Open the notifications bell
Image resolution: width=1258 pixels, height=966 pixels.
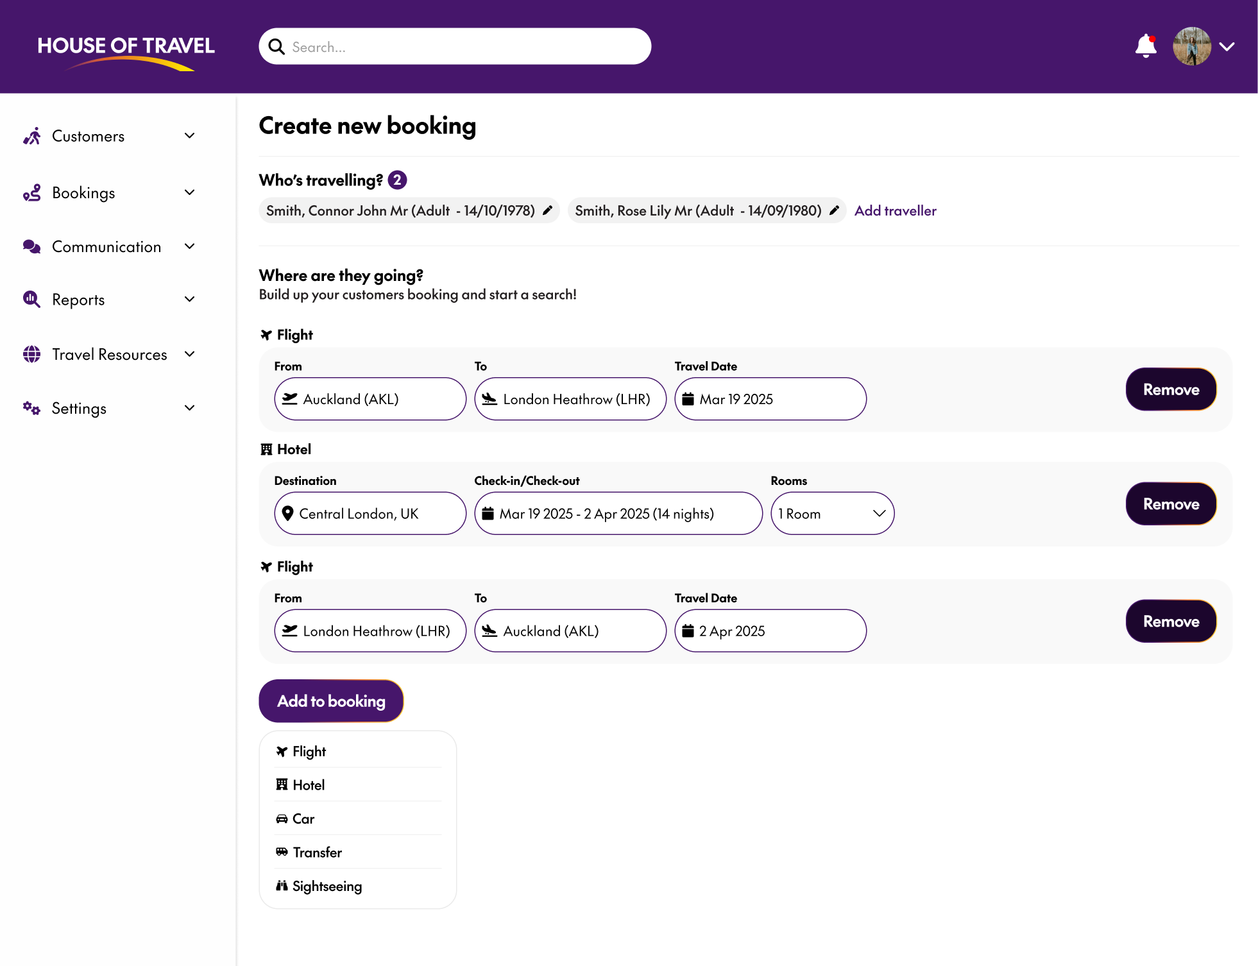(x=1146, y=46)
